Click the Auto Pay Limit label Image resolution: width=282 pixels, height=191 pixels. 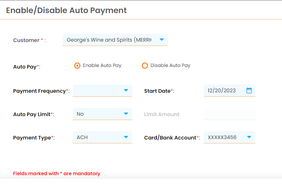[x=34, y=115]
